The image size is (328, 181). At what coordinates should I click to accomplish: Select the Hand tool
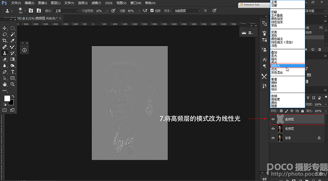click(5, 84)
